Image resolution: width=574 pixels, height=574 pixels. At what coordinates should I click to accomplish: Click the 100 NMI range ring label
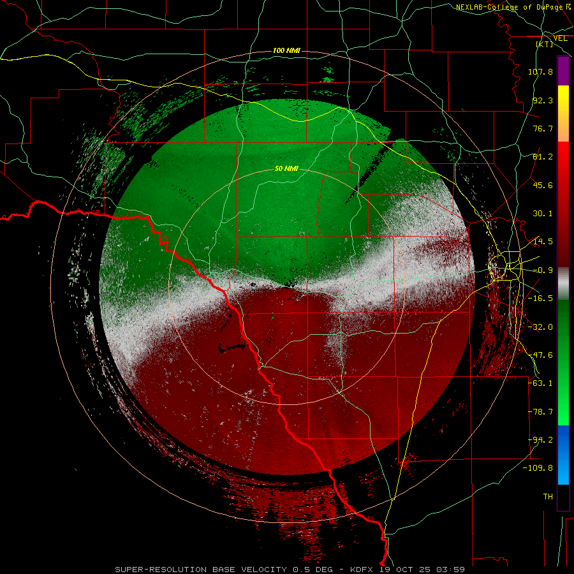click(x=286, y=50)
